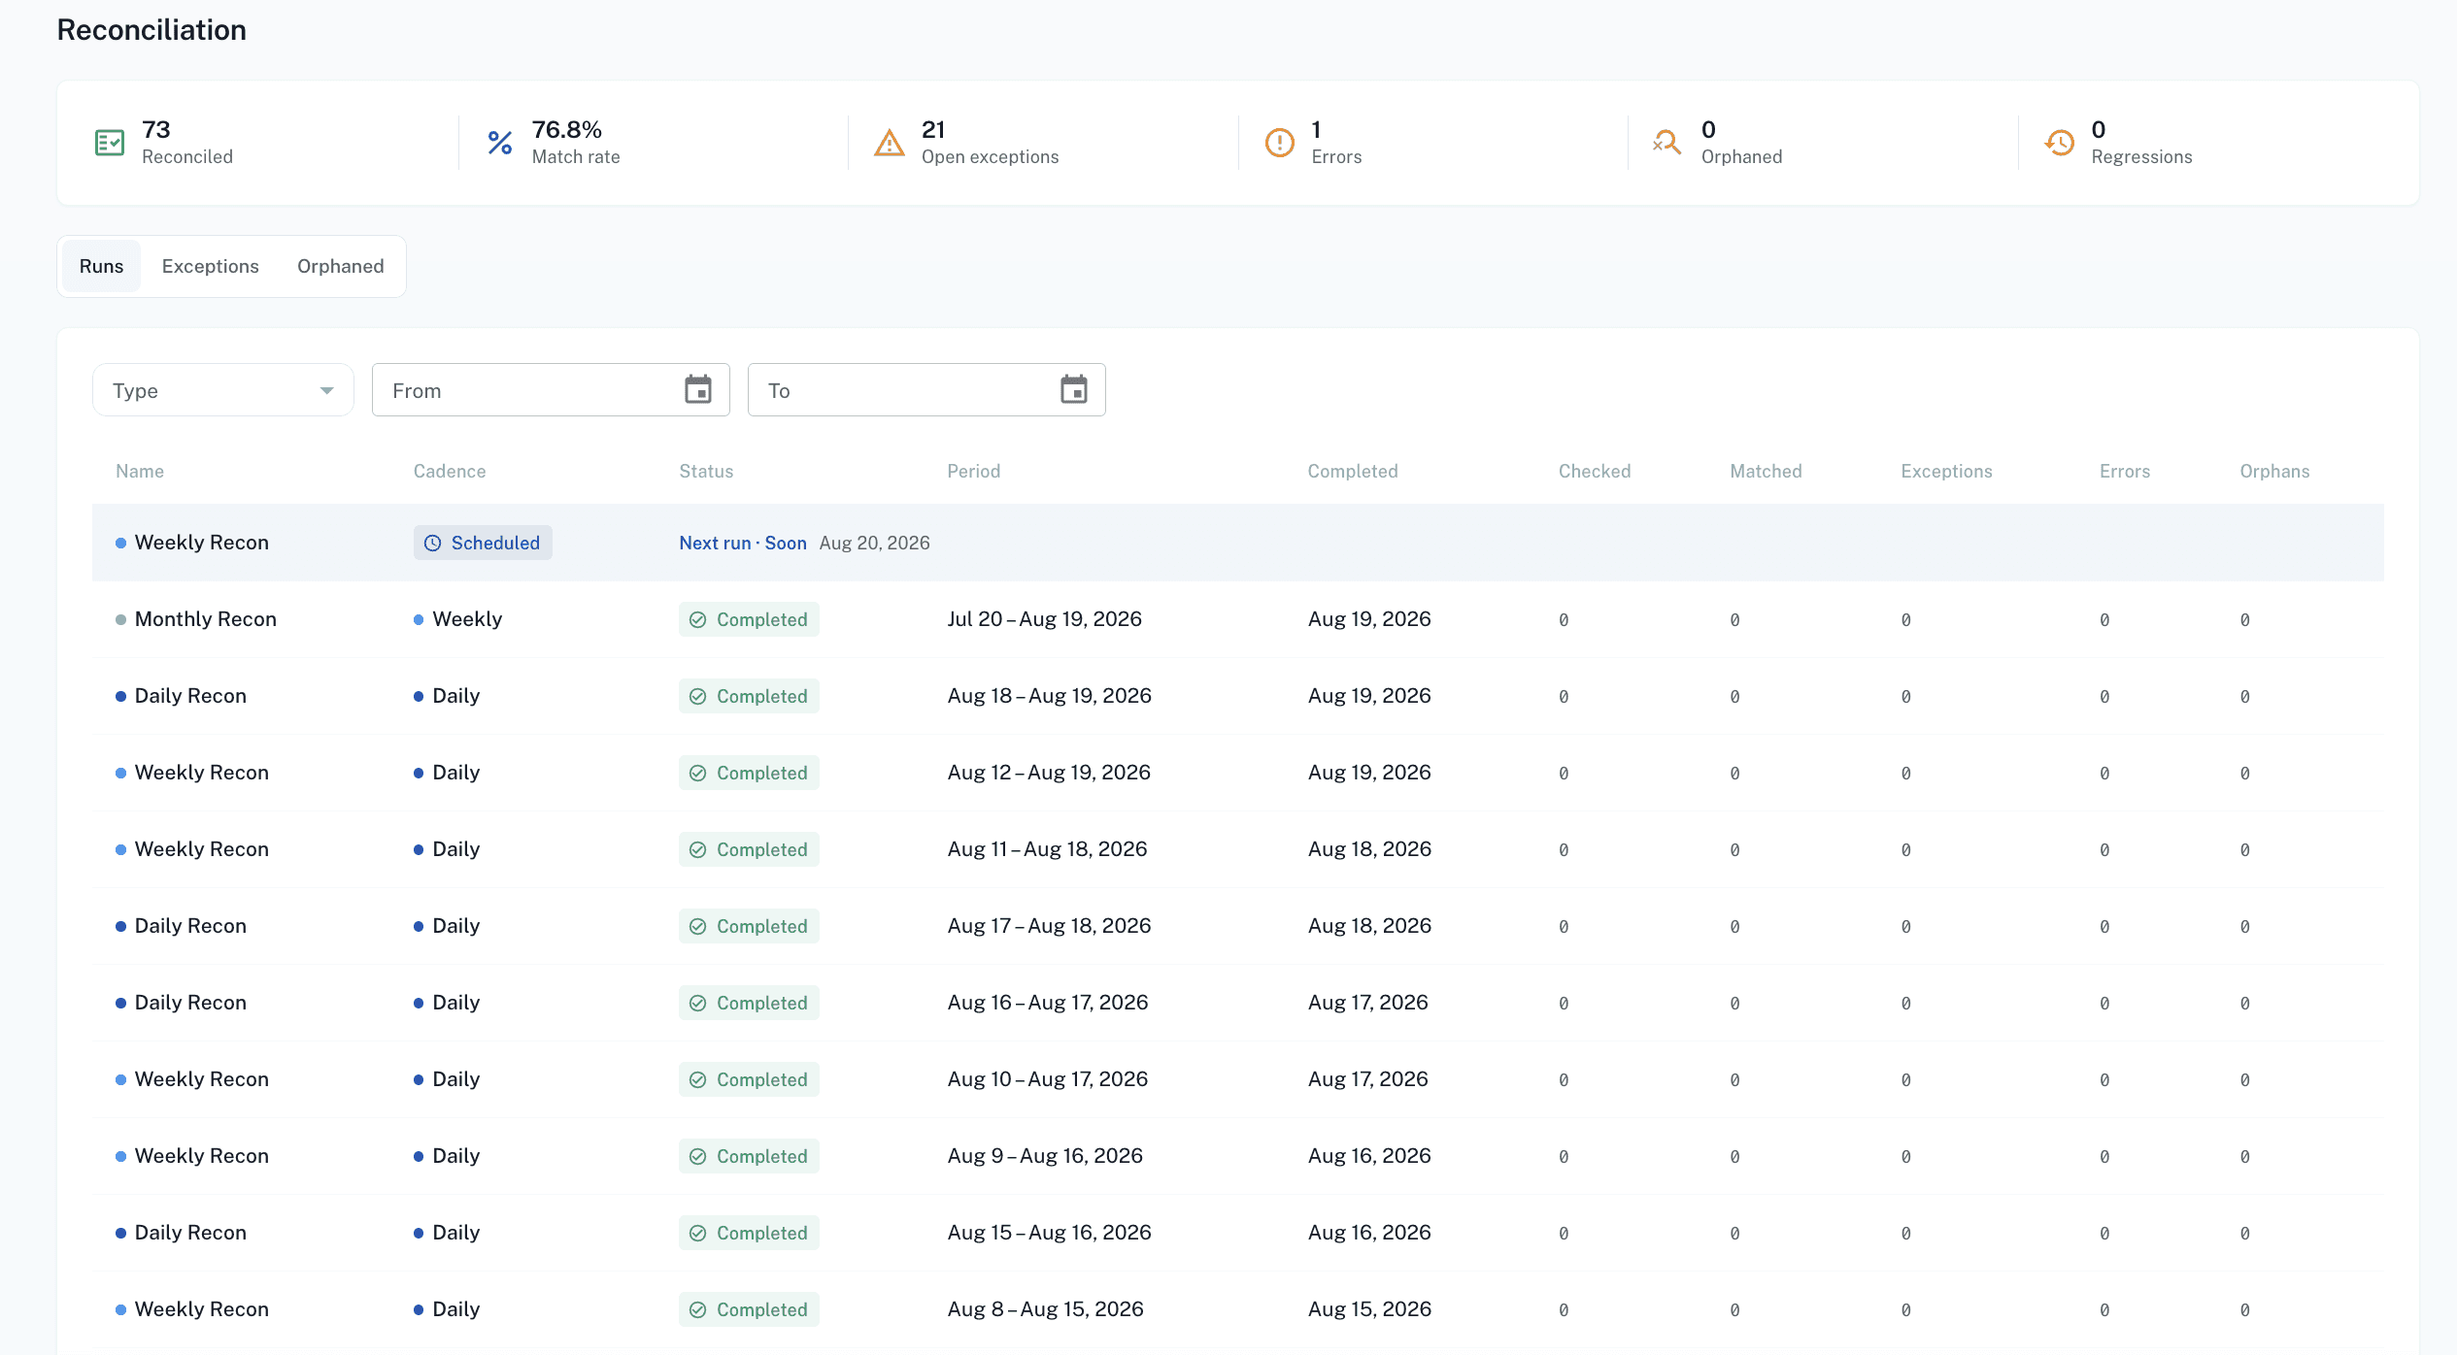Click the 'Next run · Soon' link
The image size is (2457, 1355).
tap(743, 544)
